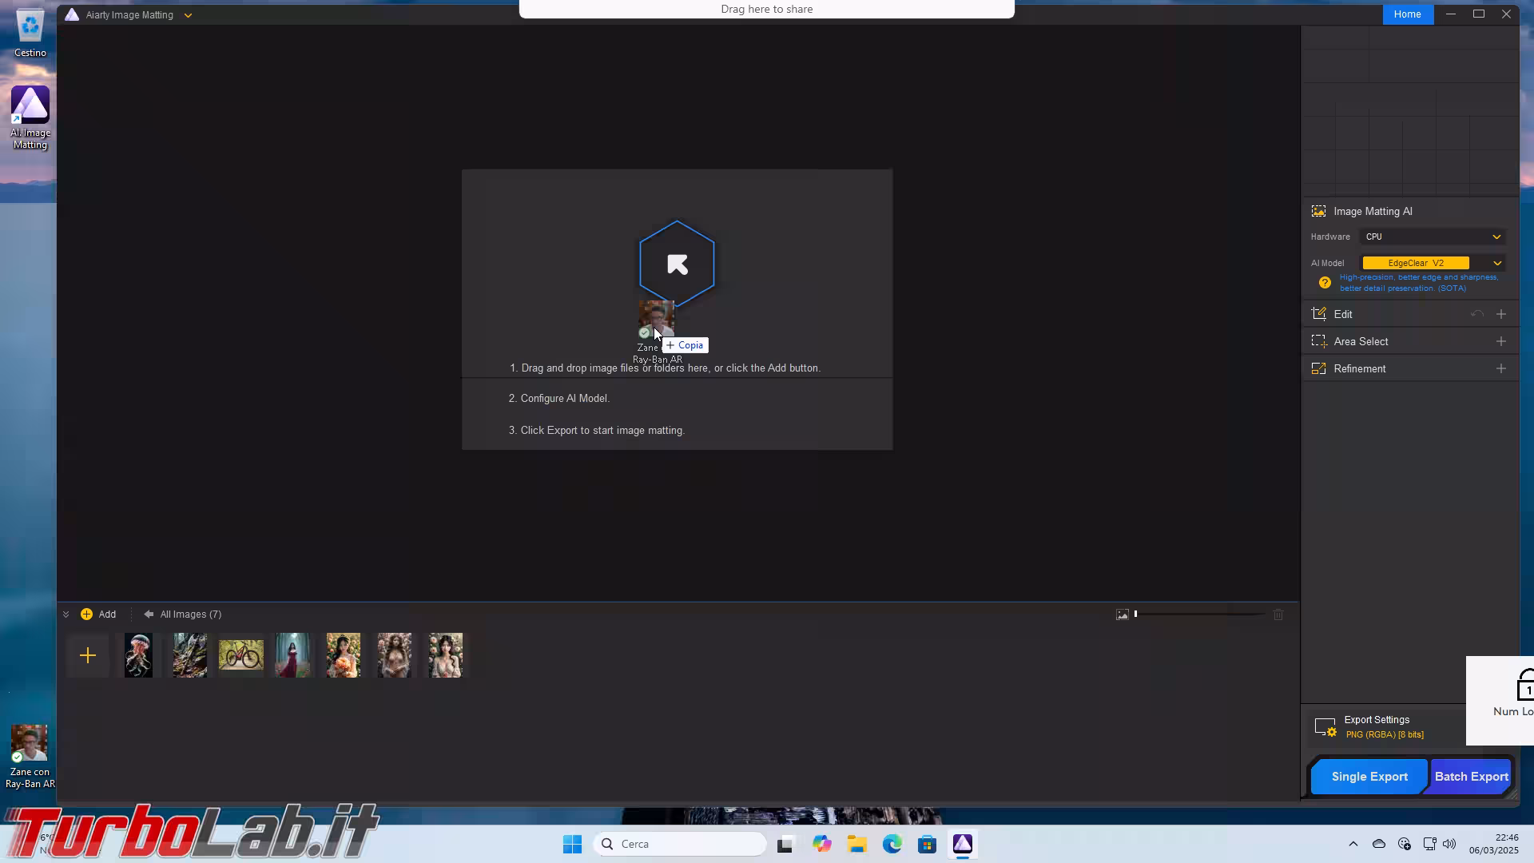Click the thumbnail size image icon
1534x863 pixels.
click(1123, 614)
